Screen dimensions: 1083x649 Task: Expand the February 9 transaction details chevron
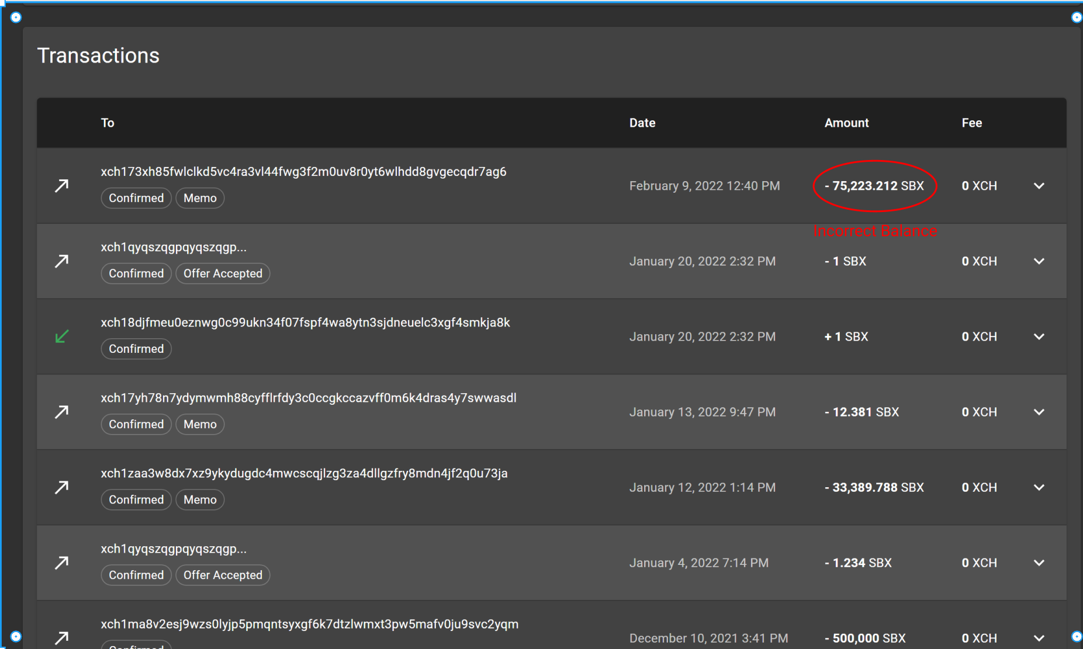(1040, 186)
